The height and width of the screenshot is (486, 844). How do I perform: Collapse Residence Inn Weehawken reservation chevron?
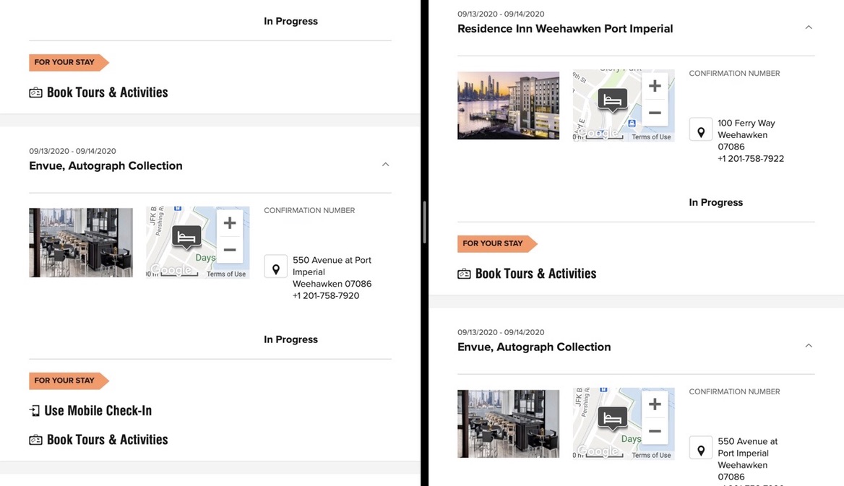809,27
